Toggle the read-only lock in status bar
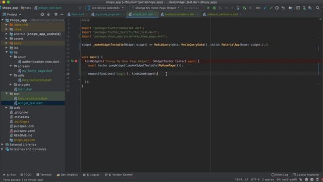The height and width of the screenshot is (182, 323). coord(301,180)
